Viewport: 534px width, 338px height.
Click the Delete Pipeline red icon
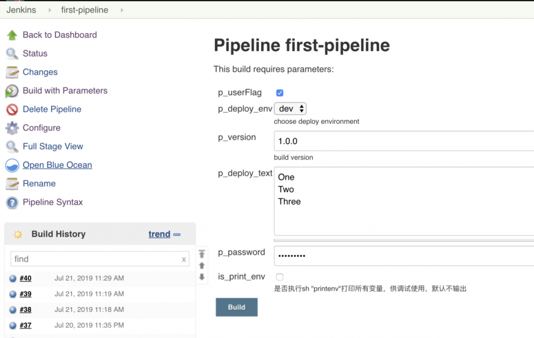(12, 109)
